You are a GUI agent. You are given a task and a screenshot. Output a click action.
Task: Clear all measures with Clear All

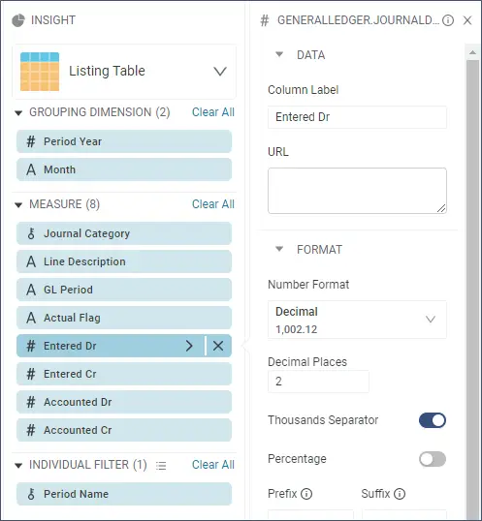[213, 204]
